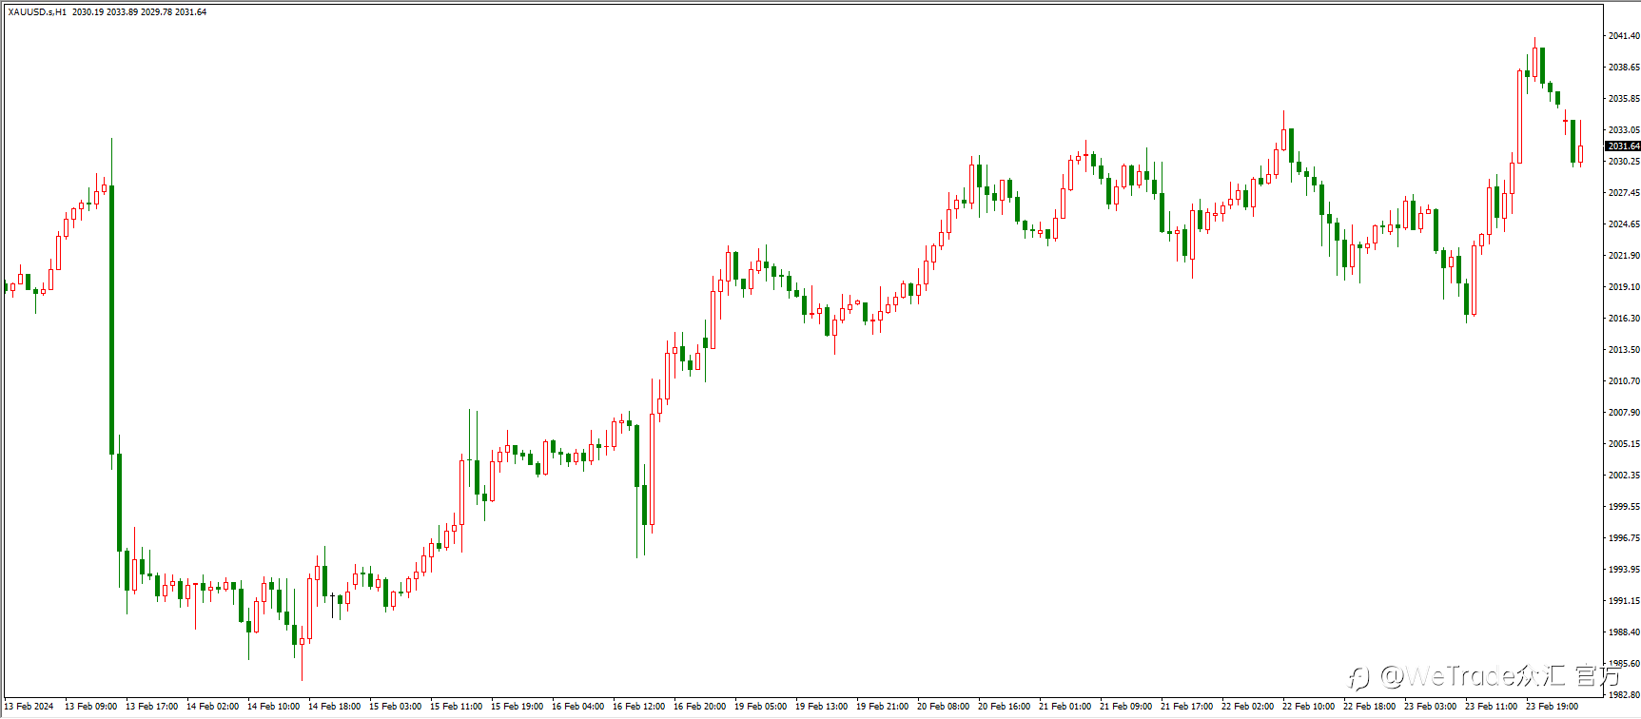Pick the 14 Feb 10:00 time axis label
Screen dimensions: 1641x719
pyautogui.click(x=274, y=707)
